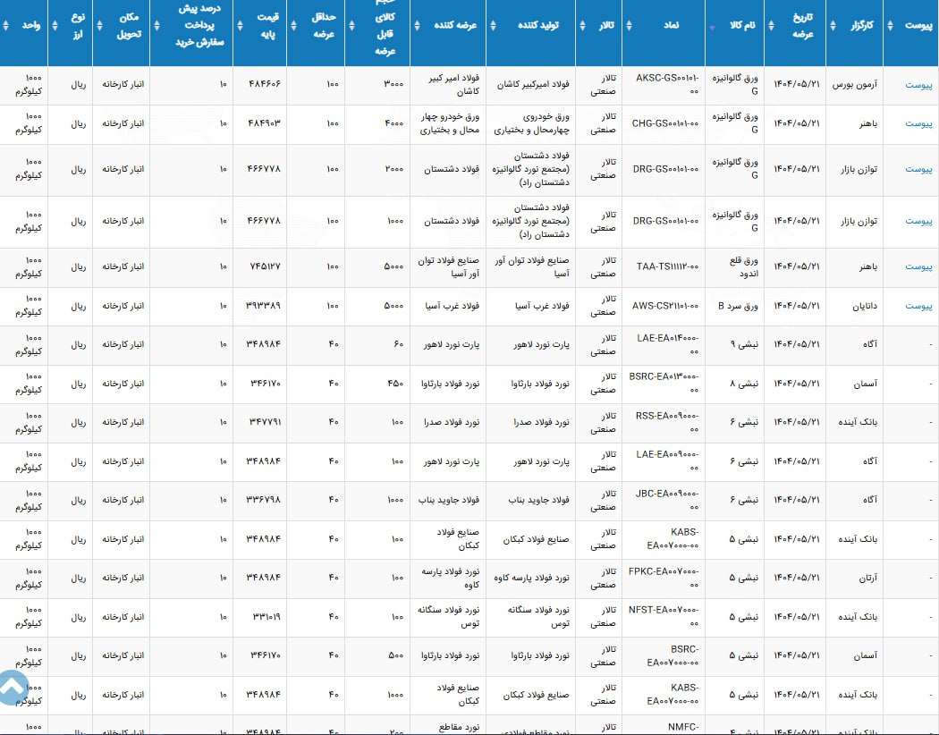
Task: Open پیوست link in آرمون بورس row
Action: pyautogui.click(x=918, y=85)
